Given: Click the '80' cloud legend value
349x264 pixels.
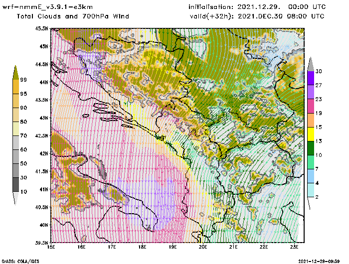Looking at the screenshot, I should (23, 122).
